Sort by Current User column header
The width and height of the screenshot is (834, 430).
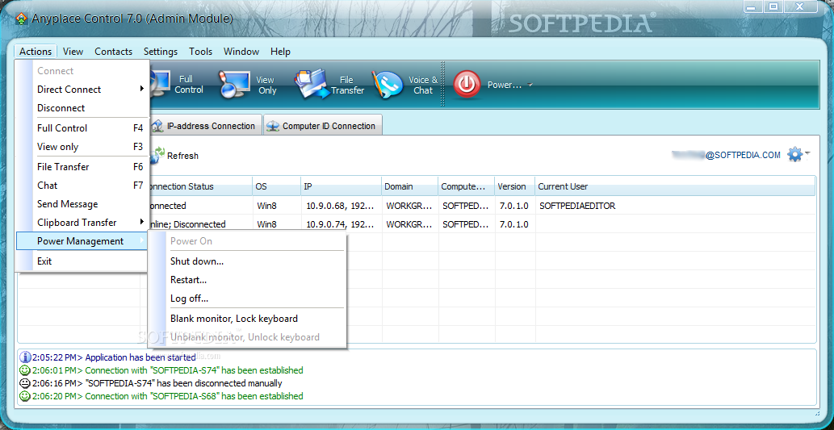(675, 186)
